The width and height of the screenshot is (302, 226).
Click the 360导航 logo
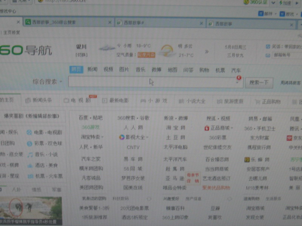click(x=26, y=50)
